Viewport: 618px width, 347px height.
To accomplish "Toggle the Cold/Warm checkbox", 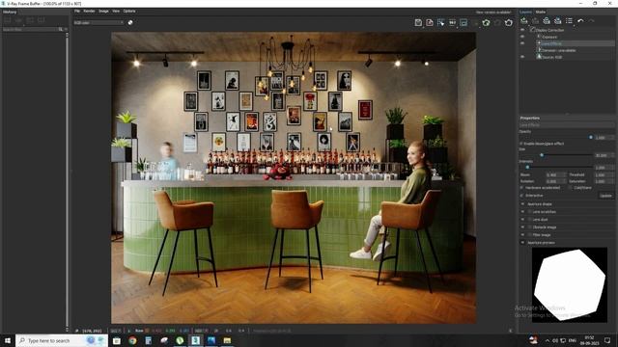I will tap(571, 188).
